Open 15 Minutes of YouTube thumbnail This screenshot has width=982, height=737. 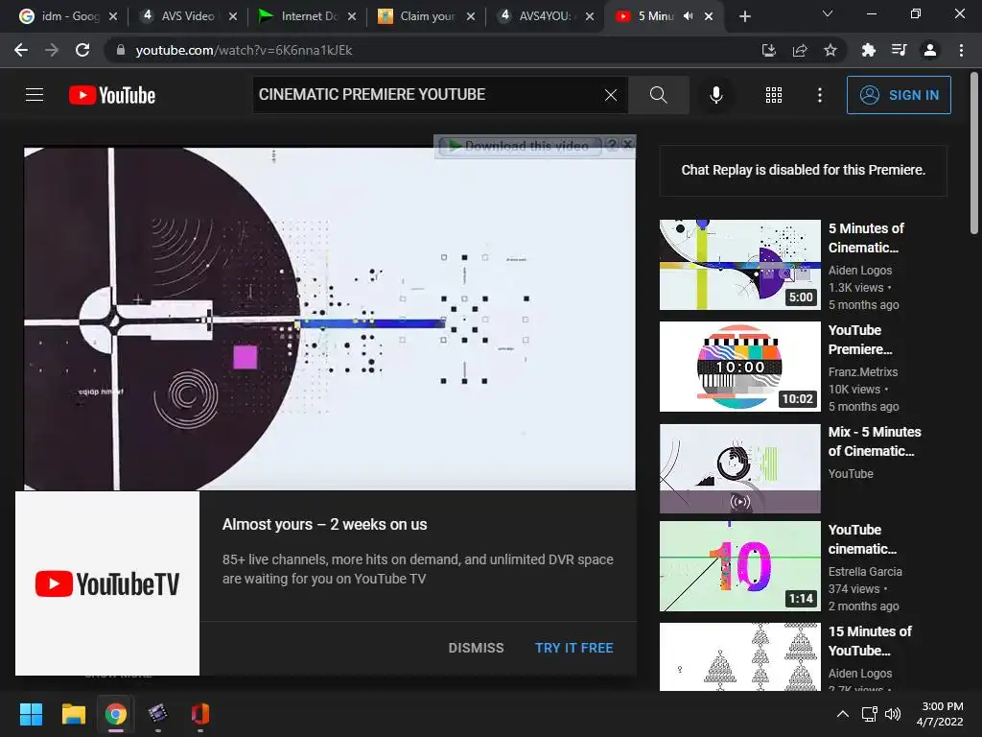click(x=739, y=656)
